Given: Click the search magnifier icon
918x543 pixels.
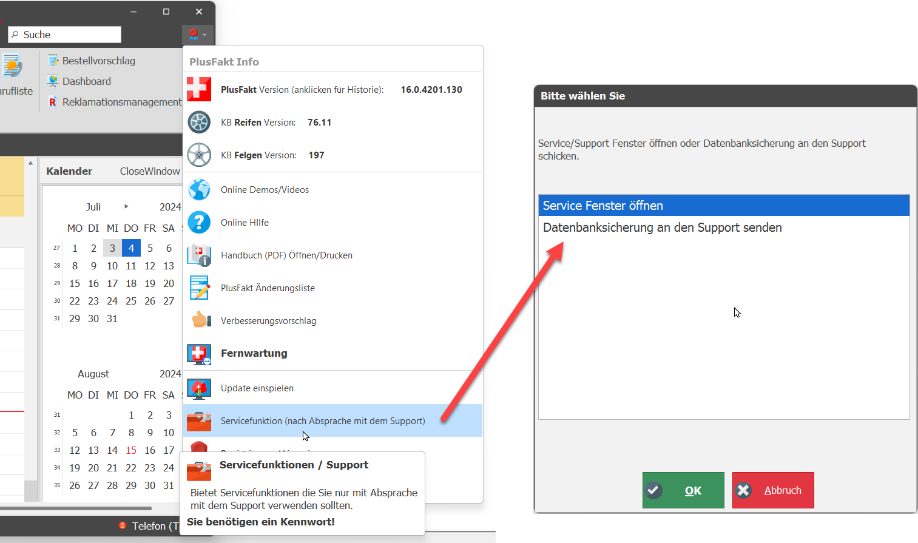Looking at the screenshot, I should click(15, 35).
